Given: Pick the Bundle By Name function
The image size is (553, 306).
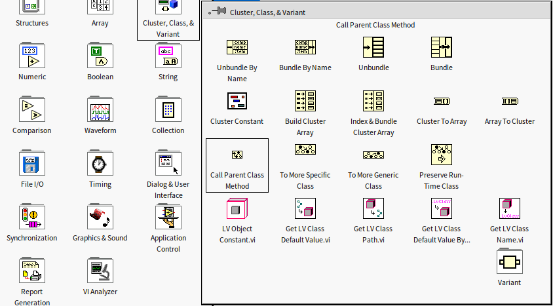Looking at the screenshot, I should tap(305, 47).
